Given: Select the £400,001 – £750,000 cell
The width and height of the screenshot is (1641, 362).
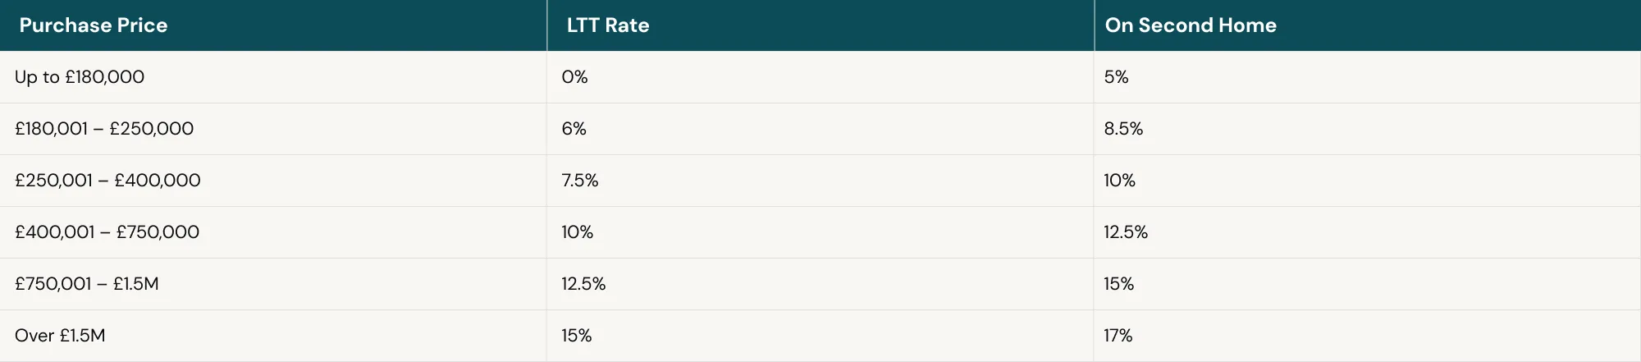Looking at the screenshot, I should 107,232.
